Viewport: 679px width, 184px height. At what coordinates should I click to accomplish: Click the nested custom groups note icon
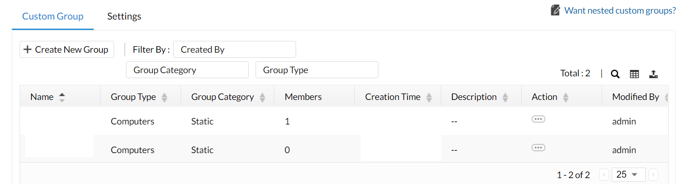pyautogui.click(x=555, y=10)
